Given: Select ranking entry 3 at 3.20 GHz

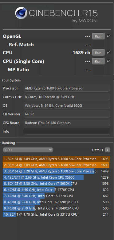Looking at the screenshot, I should pos(56,171).
